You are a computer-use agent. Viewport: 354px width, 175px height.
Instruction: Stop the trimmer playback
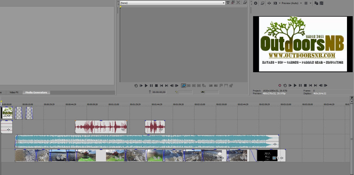pyautogui.click(x=156, y=85)
